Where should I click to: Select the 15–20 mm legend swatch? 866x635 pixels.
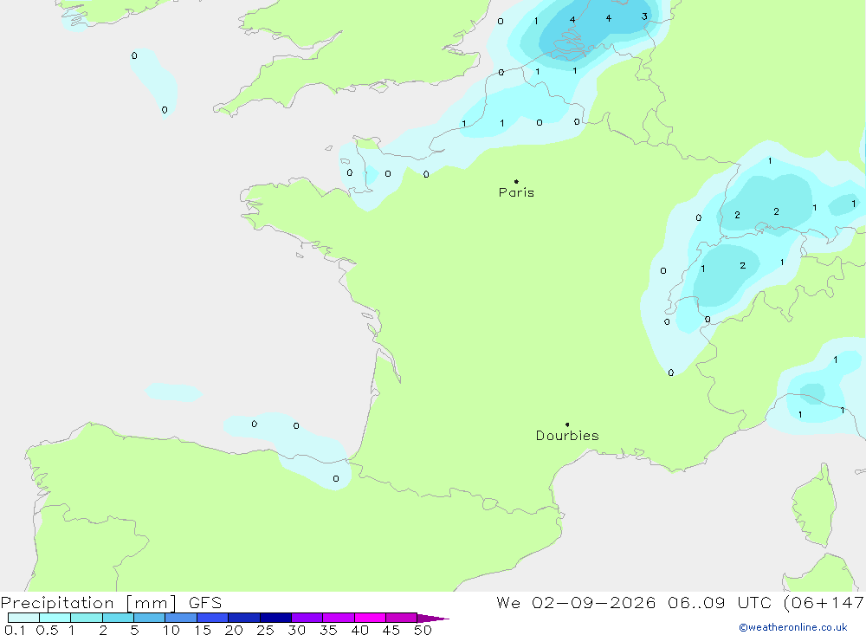coord(213,618)
